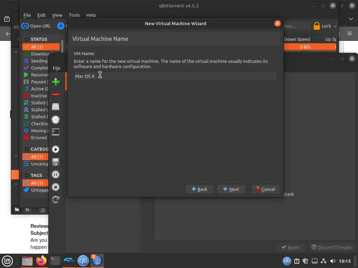The height and width of the screenshot is (268, 358).
Task: Click the pause VM icon
Action: click(x=56, y=174)
